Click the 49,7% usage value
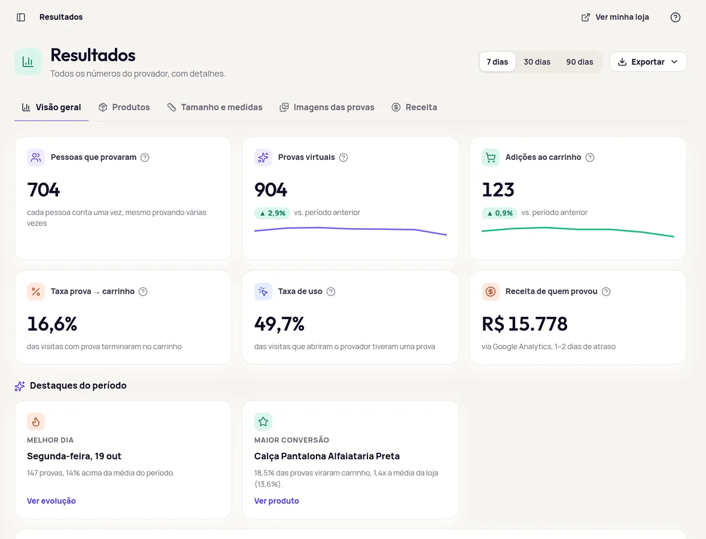Image resolution: width=706 pixels, height=539 pixels. coord(279,324)
